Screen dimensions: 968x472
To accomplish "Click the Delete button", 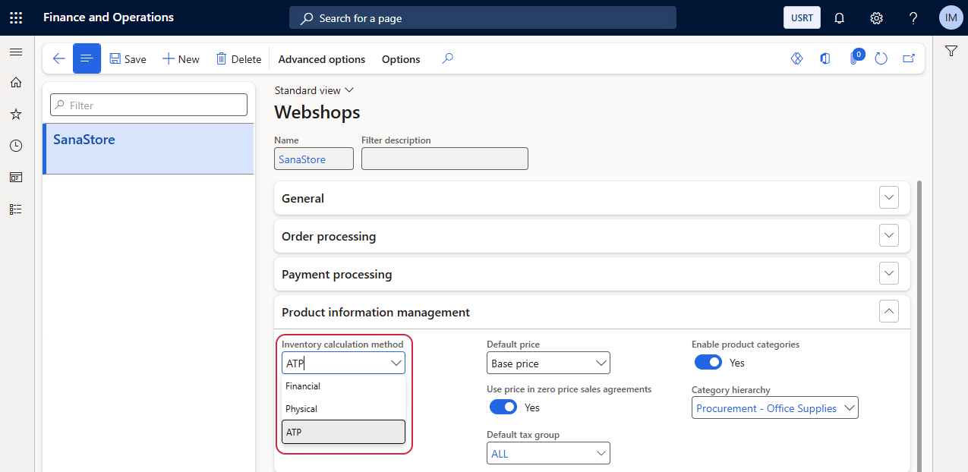I will 238,59.
